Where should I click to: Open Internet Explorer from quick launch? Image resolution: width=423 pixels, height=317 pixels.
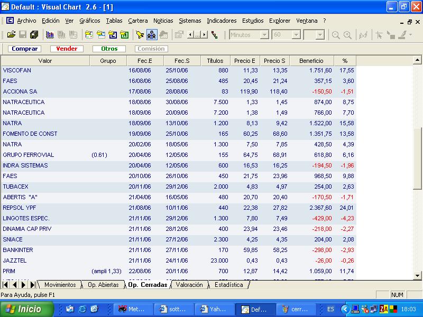pos(82,309)
